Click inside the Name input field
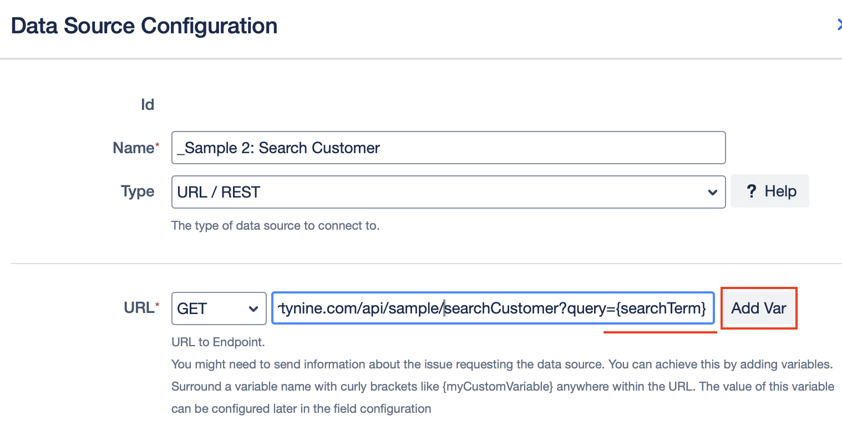The height and width of the screenshot is (435, 842). (x=448, y=148)
